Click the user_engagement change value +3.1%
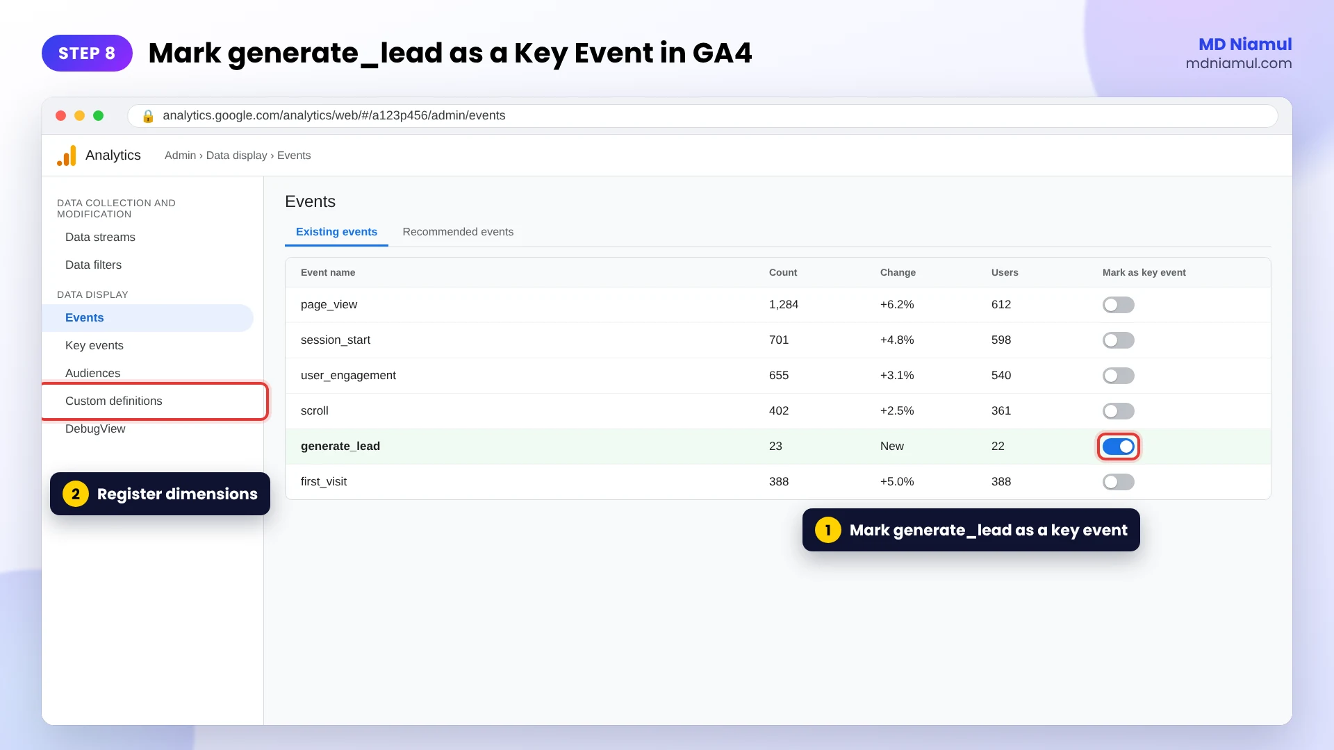This screenshot has width=1334, height=750. point(897,376)
